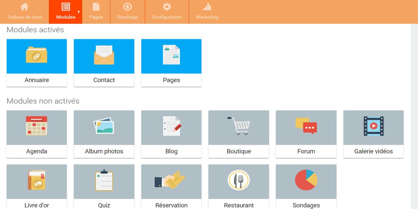Click the Quiz clipboard icon

104,180
